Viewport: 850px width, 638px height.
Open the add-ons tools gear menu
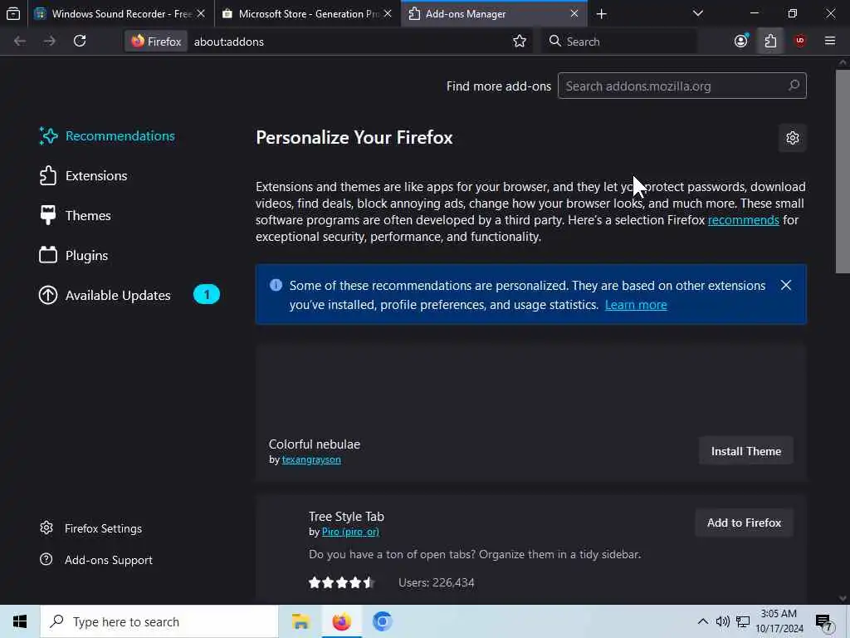pyautogui.click(x=793, y=138)
